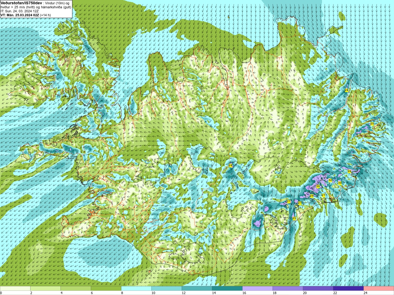
Task: Pick the pink above-24 legend swatch
Action: (379, 289)
